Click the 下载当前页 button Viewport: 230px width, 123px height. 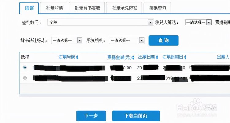pyautogui.click(x=136, y=116)
